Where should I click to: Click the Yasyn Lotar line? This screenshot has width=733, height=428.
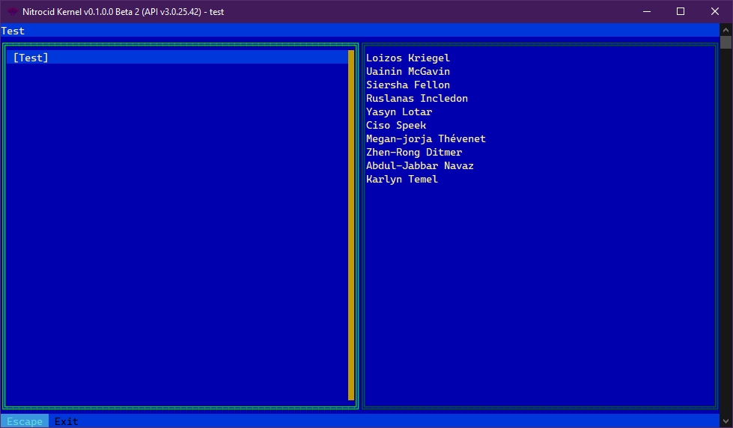tap(399, 112)
